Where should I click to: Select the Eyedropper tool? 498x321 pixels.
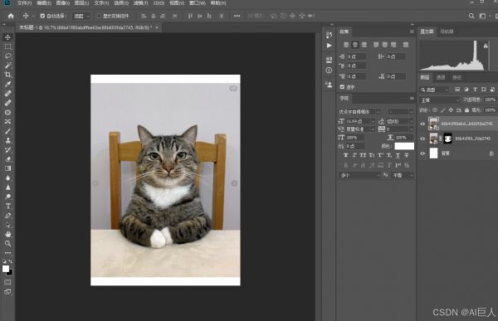point(7,84)
